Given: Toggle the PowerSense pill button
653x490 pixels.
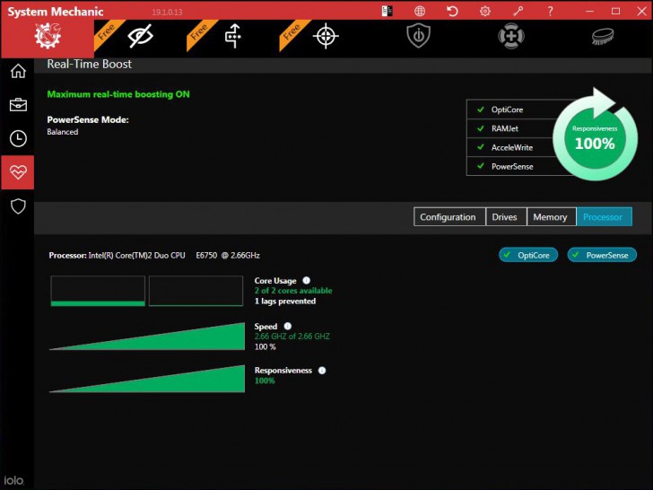Looking at the screenshot, I should coord(602,255).
